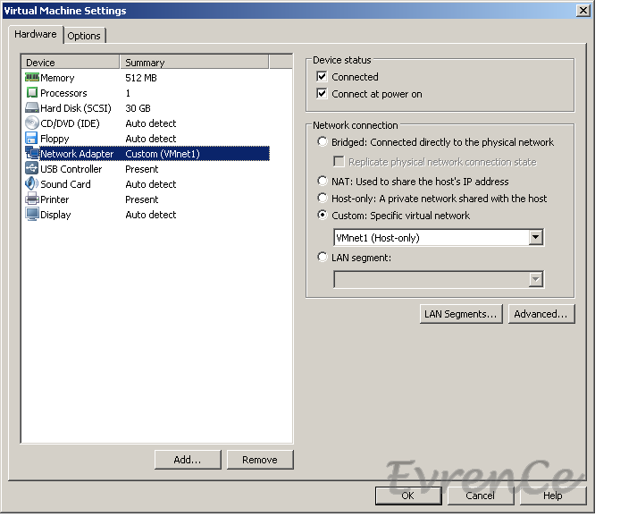Click the Display monitor icon
Screen dimensions: 637x517
coord(31,215)
